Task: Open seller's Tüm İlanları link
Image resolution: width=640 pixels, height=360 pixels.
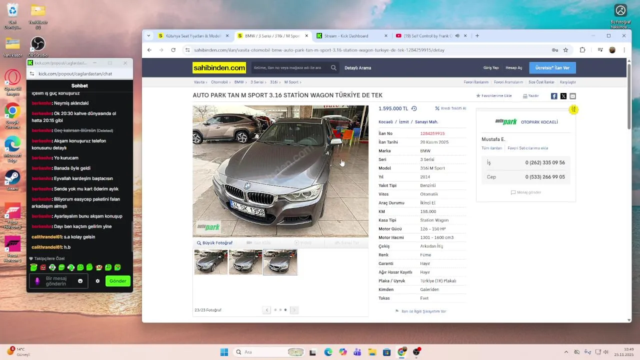Action: point(491,148)
